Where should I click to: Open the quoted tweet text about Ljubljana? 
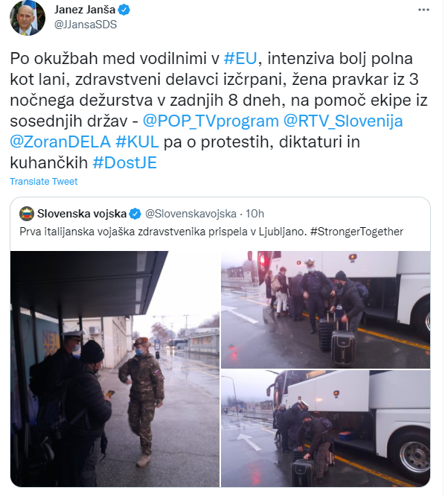point(211,232)
